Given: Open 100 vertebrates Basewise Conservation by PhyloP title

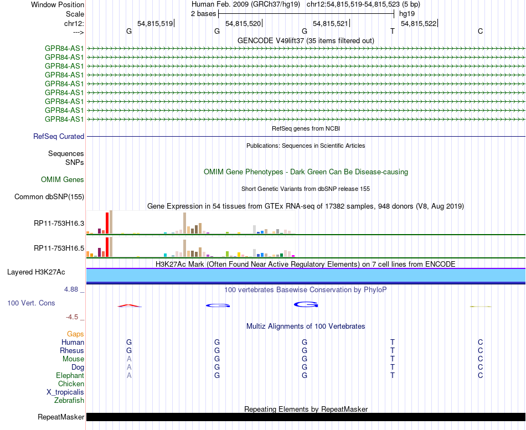Looking at the screenshot, I should point(306,290).
